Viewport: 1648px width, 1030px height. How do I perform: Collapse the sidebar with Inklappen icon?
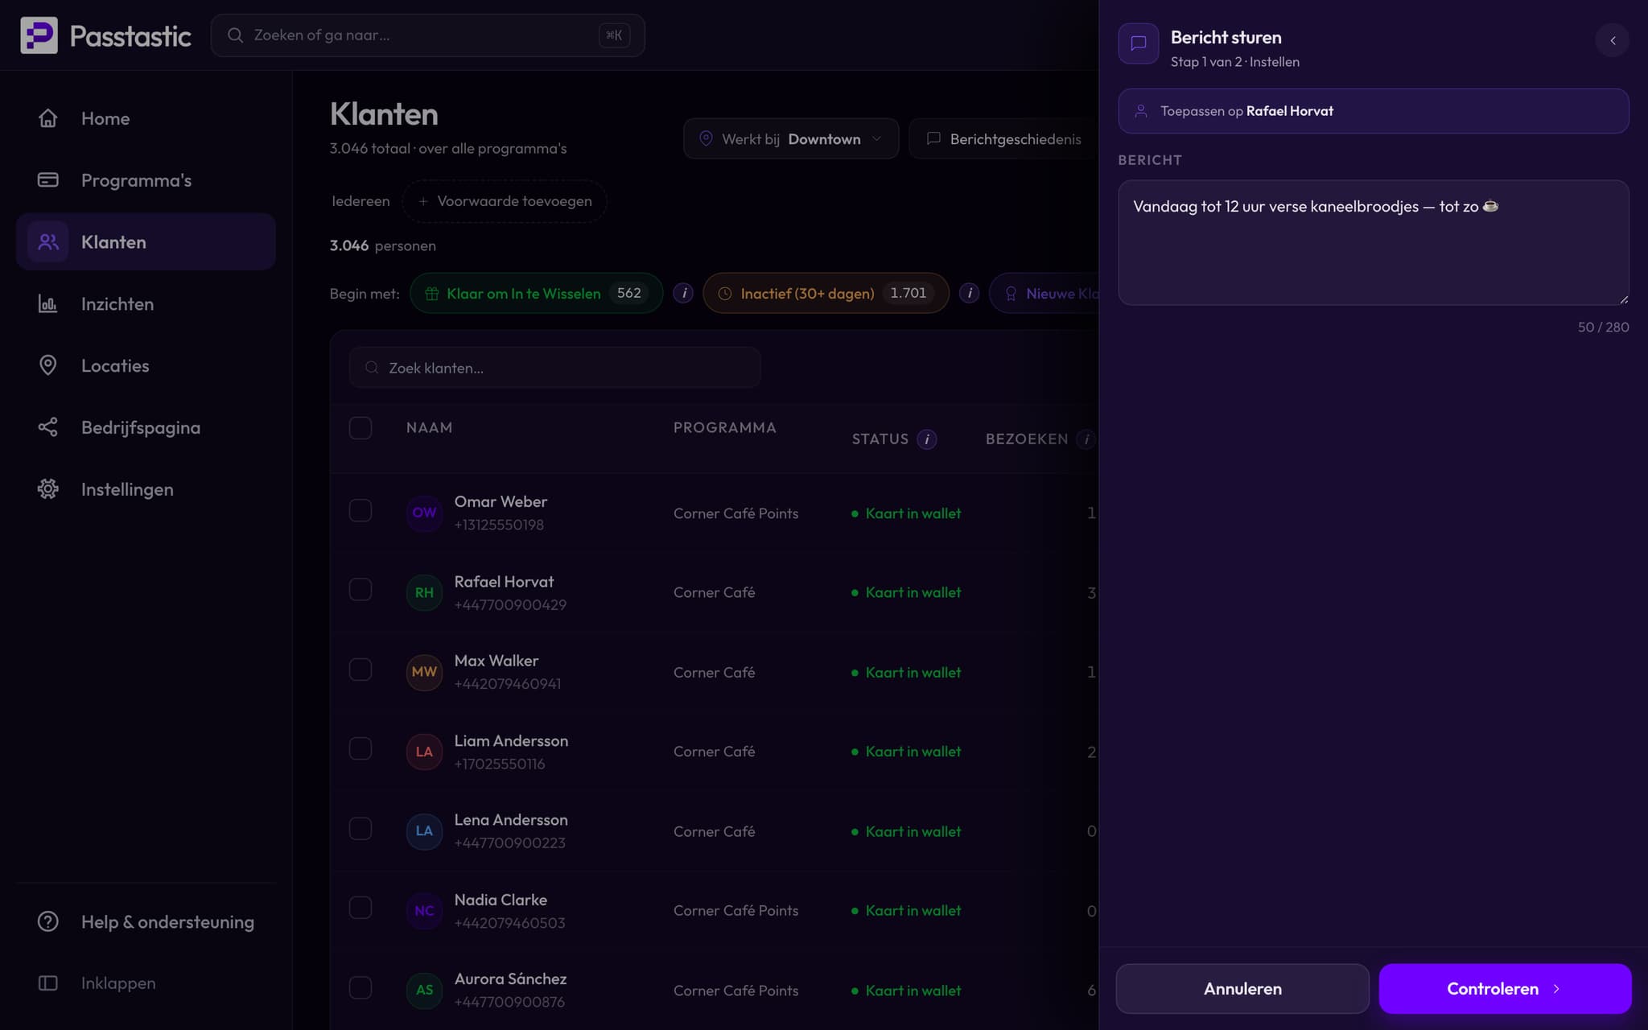[48, 983]
